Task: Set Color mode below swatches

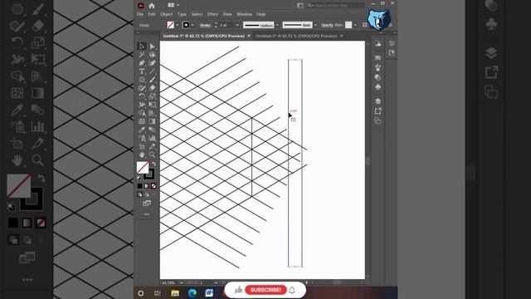Action: point(140,186)
